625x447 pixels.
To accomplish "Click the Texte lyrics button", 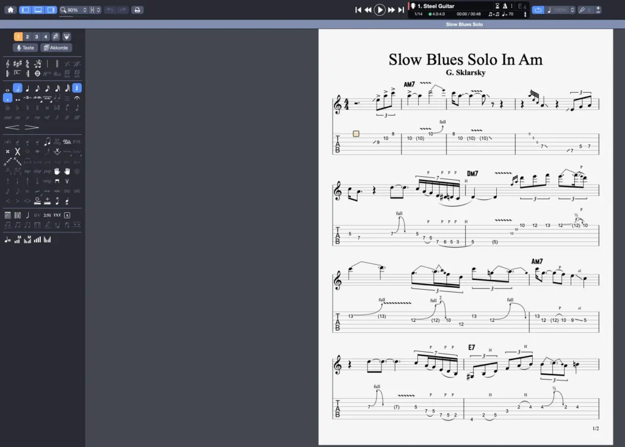I will (26, 48).
